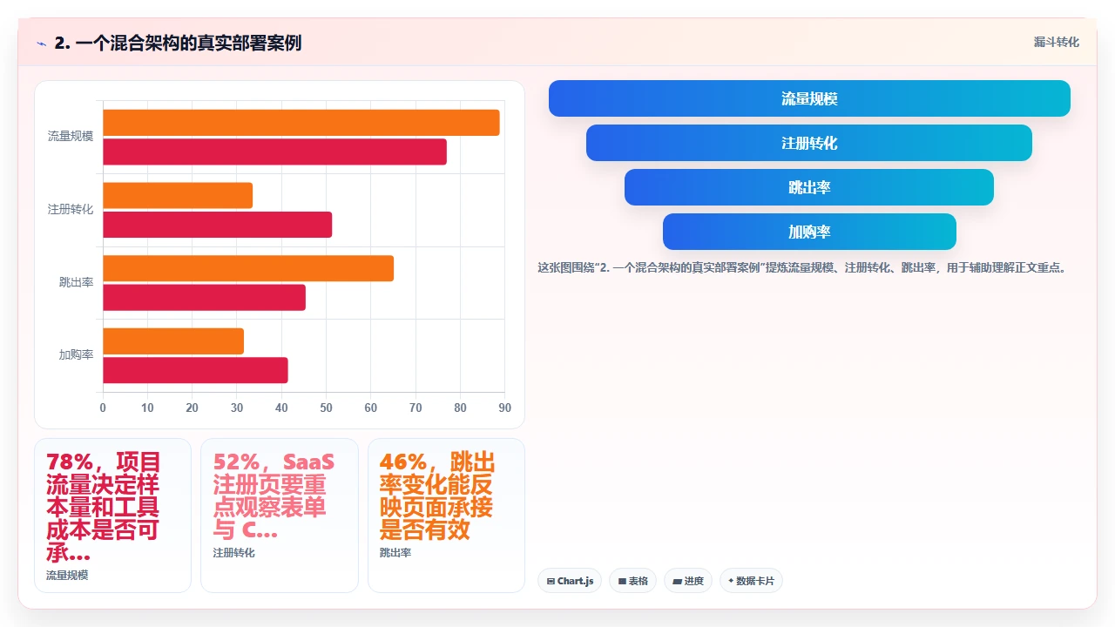Click the x-axis value 90
The height and width of the screenshot is (627, 1115).
[504, 408]
